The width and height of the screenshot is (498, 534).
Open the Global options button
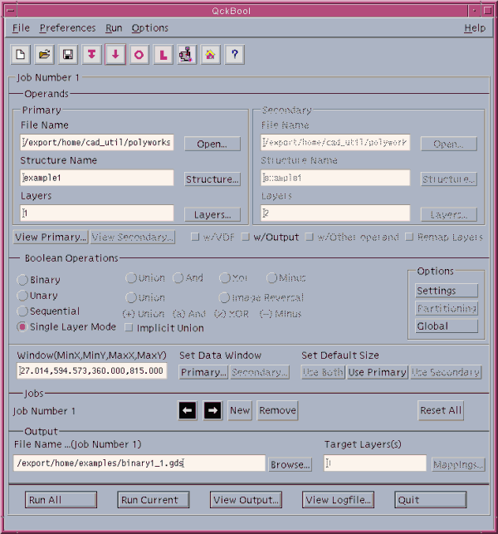point(447,326)
